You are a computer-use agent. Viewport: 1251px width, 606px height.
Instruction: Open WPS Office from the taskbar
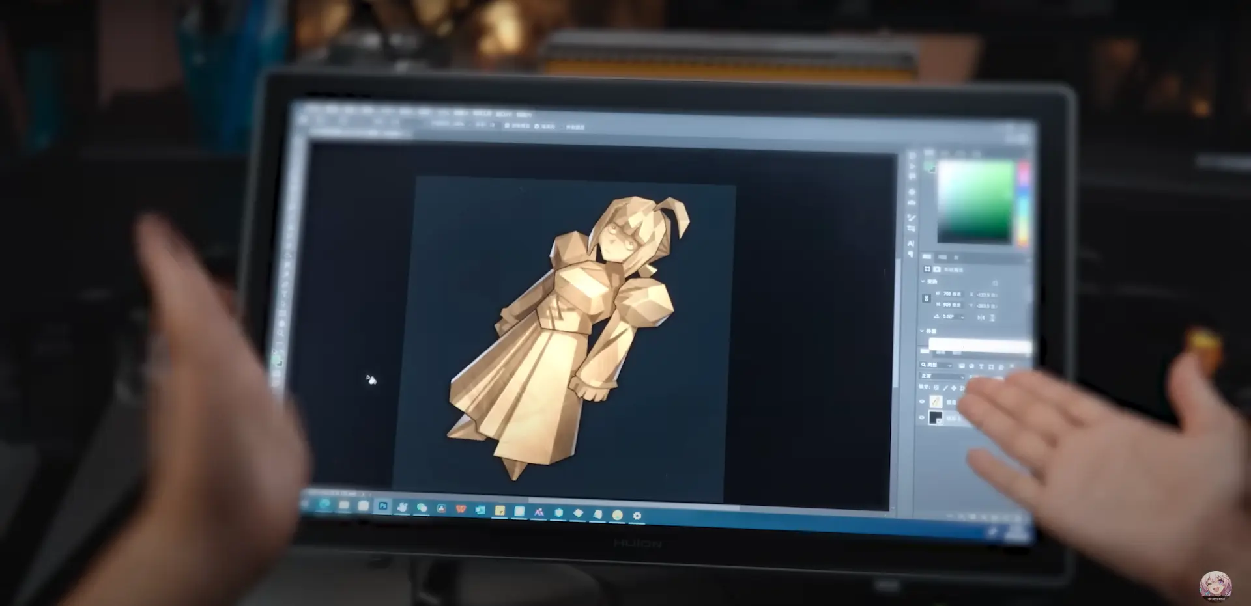[461, 509]
